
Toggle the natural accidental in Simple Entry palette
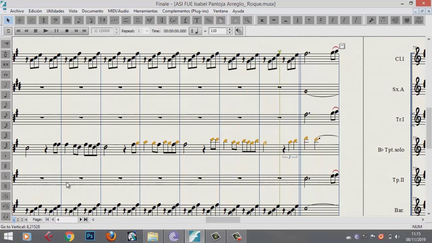point(5,186)
